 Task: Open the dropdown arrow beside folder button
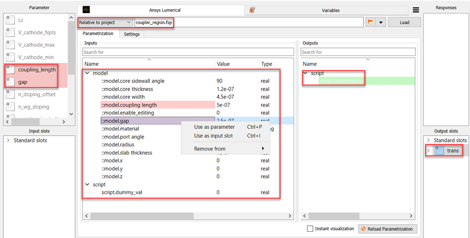(381, 22)
